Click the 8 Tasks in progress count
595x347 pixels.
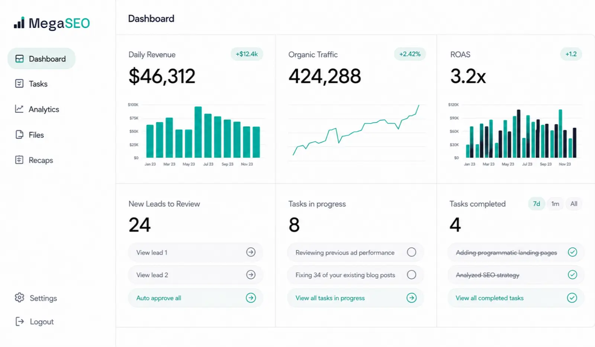click(294, 225)
